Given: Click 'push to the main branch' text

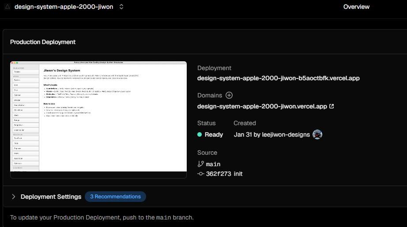Looking at the screenshot, I should click(x=158, y=217).
